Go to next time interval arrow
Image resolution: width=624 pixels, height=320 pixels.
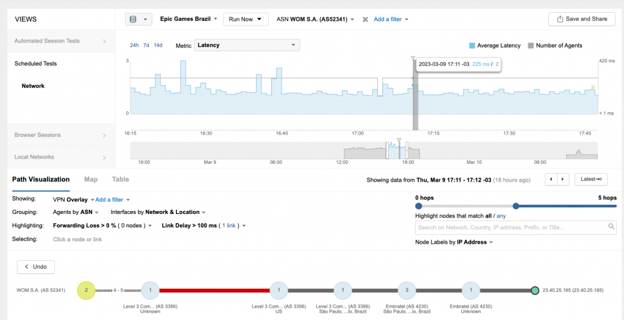(563, 179)
